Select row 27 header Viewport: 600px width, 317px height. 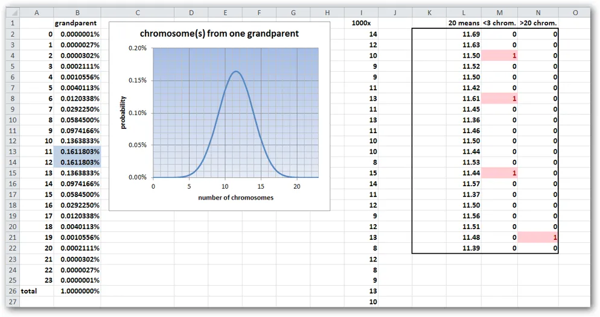(x=10, y=301)
